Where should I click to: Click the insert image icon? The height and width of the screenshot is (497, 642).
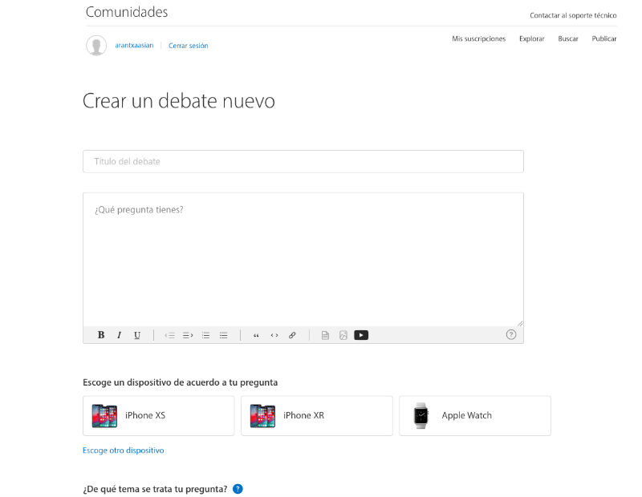tap(343, 335)
